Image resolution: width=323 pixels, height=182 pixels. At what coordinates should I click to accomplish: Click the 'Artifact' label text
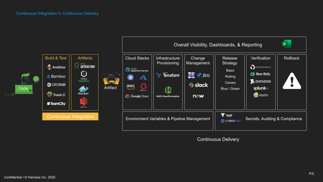[x=111, y=88]
